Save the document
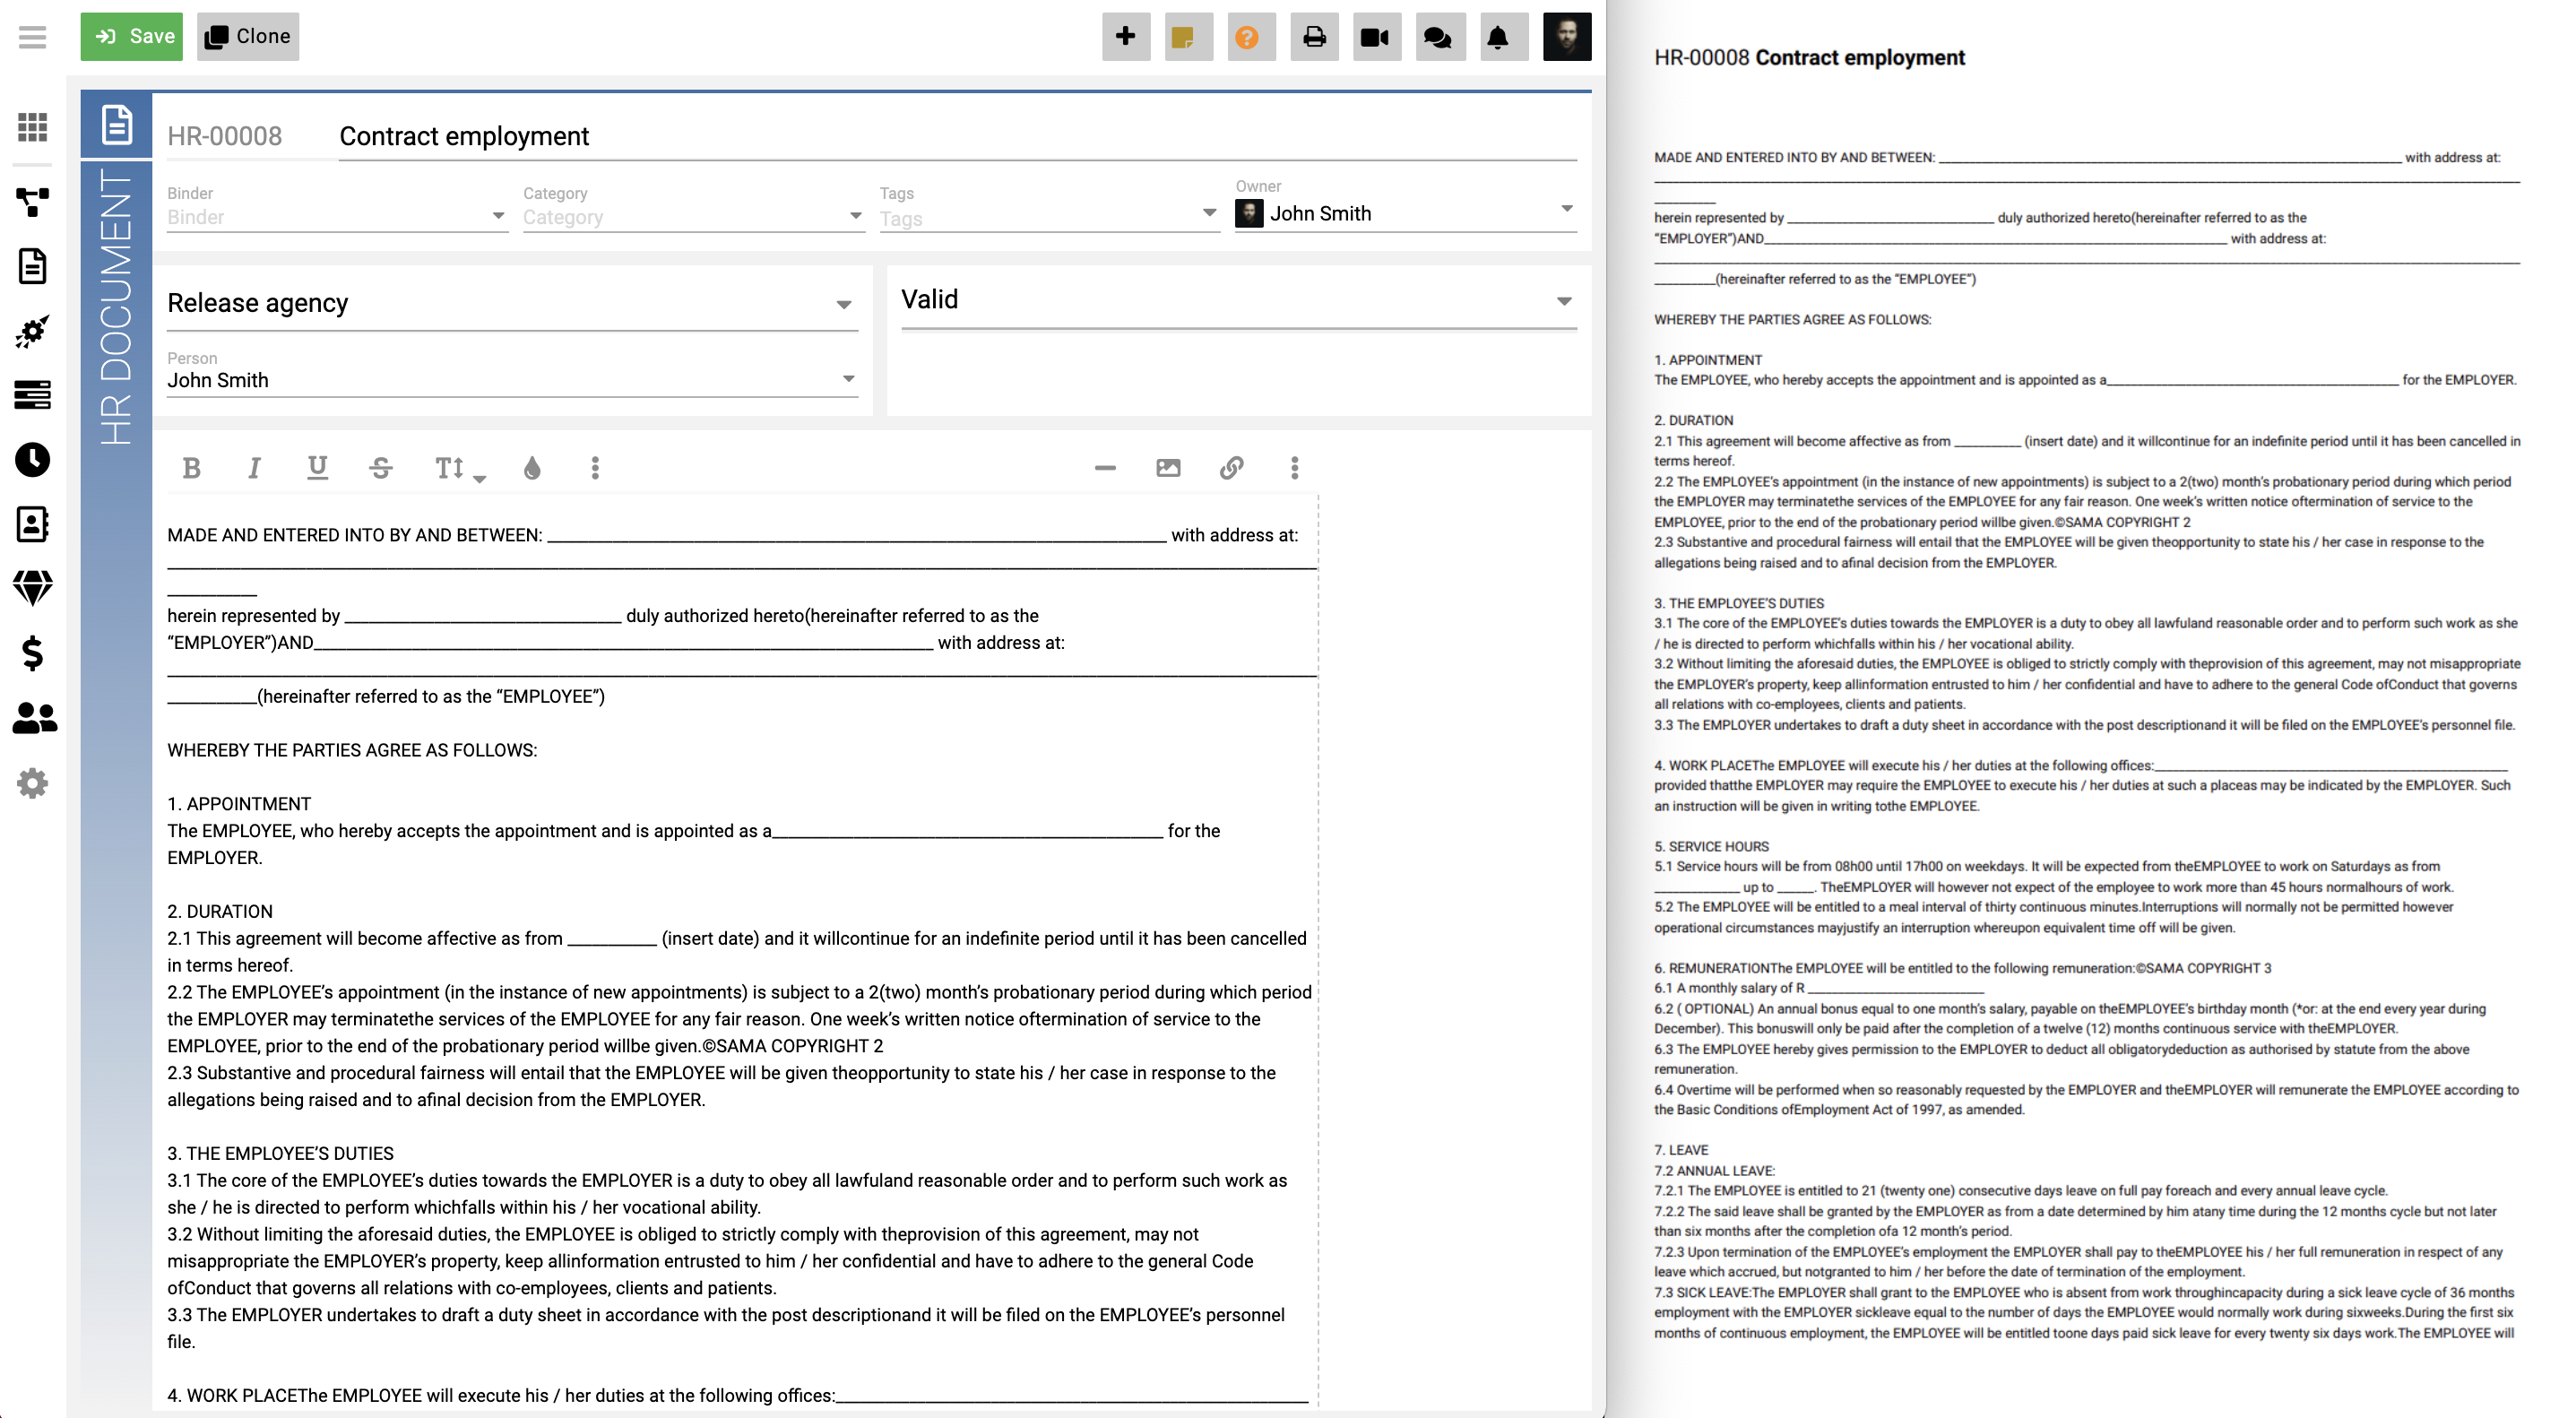This screenshot has height=1418, width=2576. [x=132, y=37]
